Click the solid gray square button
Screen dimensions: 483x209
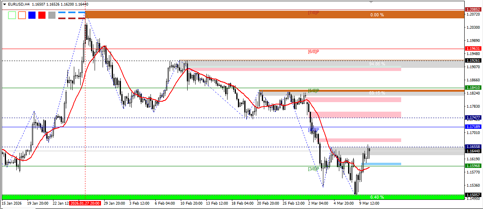coord(52,15)
